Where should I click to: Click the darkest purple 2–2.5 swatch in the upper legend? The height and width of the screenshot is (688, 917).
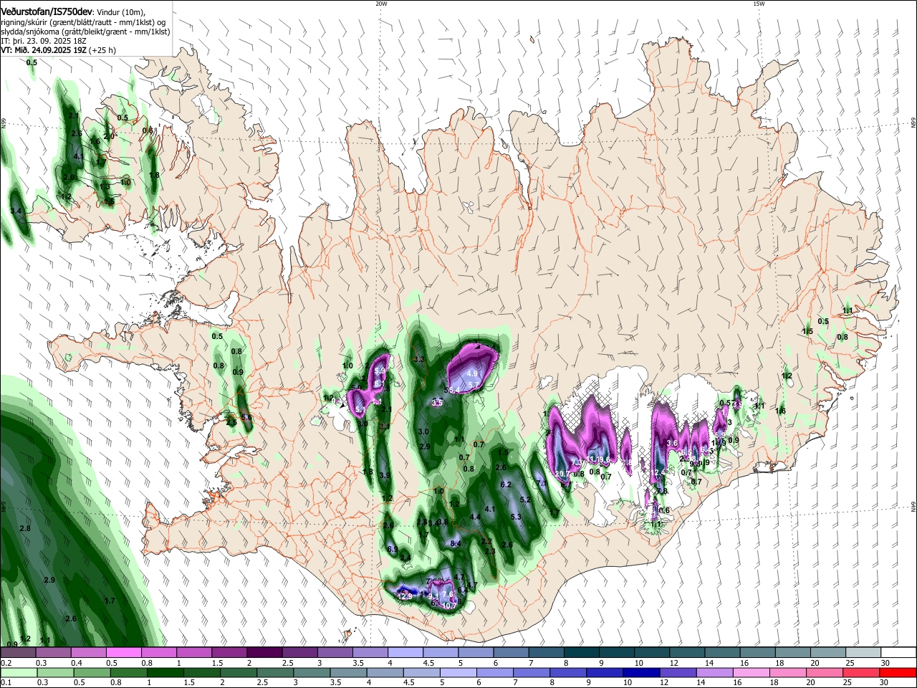pyautogui.click(x=264, y=653)
